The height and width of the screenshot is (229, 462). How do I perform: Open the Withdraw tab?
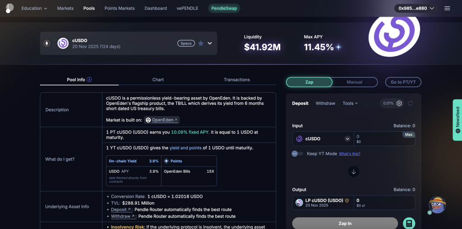(x=325, y=103)
